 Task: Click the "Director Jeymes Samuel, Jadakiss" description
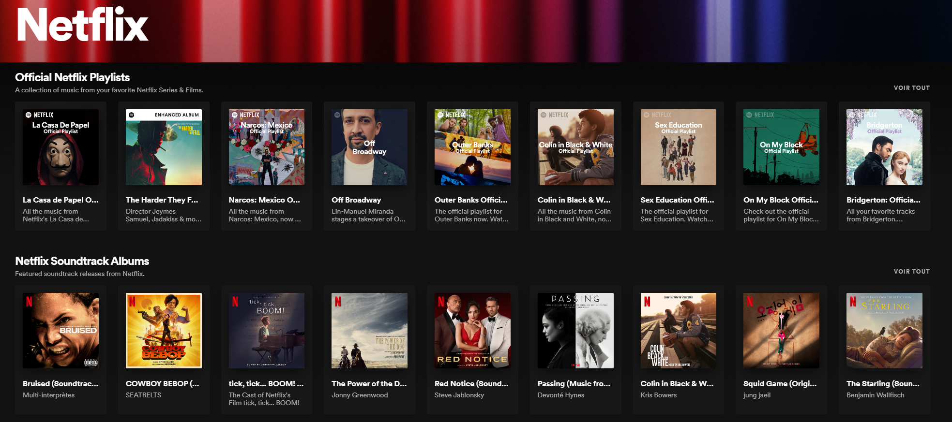tap(164, 216)
